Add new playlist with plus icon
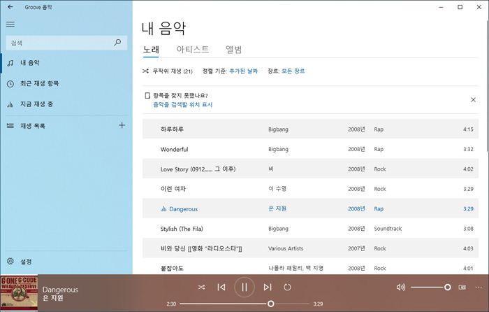 pos(122,125)
